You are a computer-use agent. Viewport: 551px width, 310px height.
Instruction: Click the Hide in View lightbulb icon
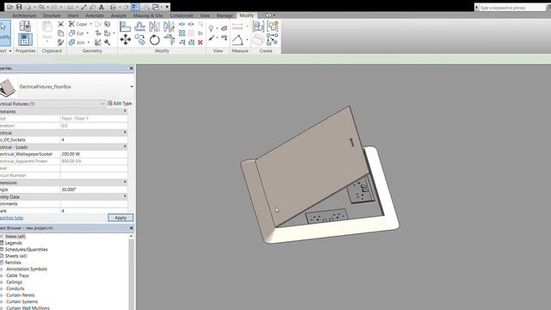[x=211, y=28]
